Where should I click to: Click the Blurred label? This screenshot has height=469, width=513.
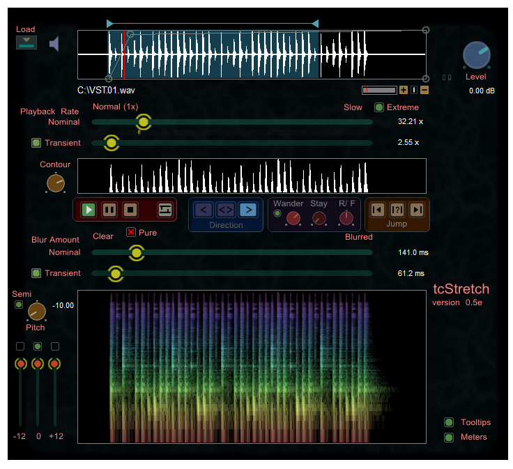[358, 237]
